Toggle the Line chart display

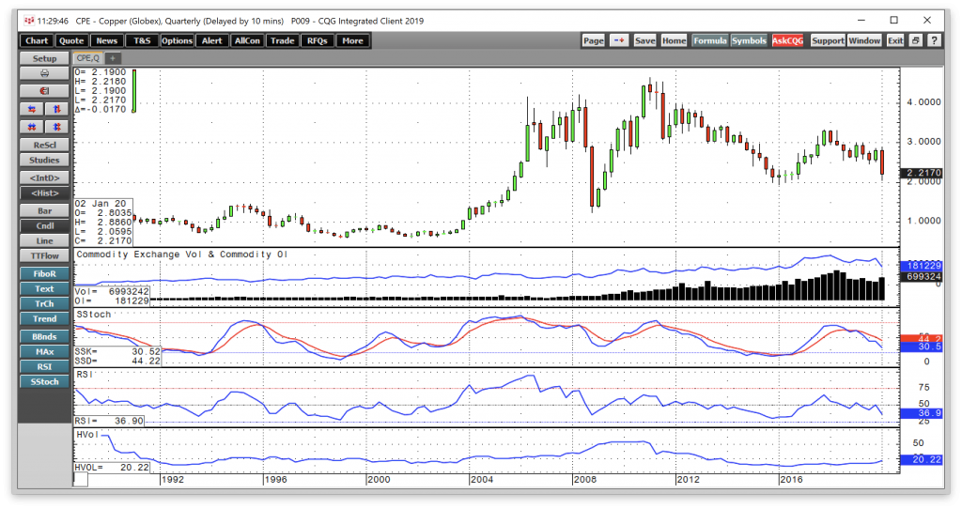click(44, 241)
